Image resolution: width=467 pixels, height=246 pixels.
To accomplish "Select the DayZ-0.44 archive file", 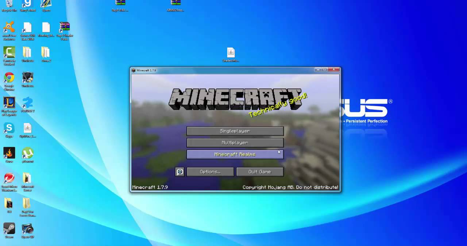I will (x=120, y=6).
